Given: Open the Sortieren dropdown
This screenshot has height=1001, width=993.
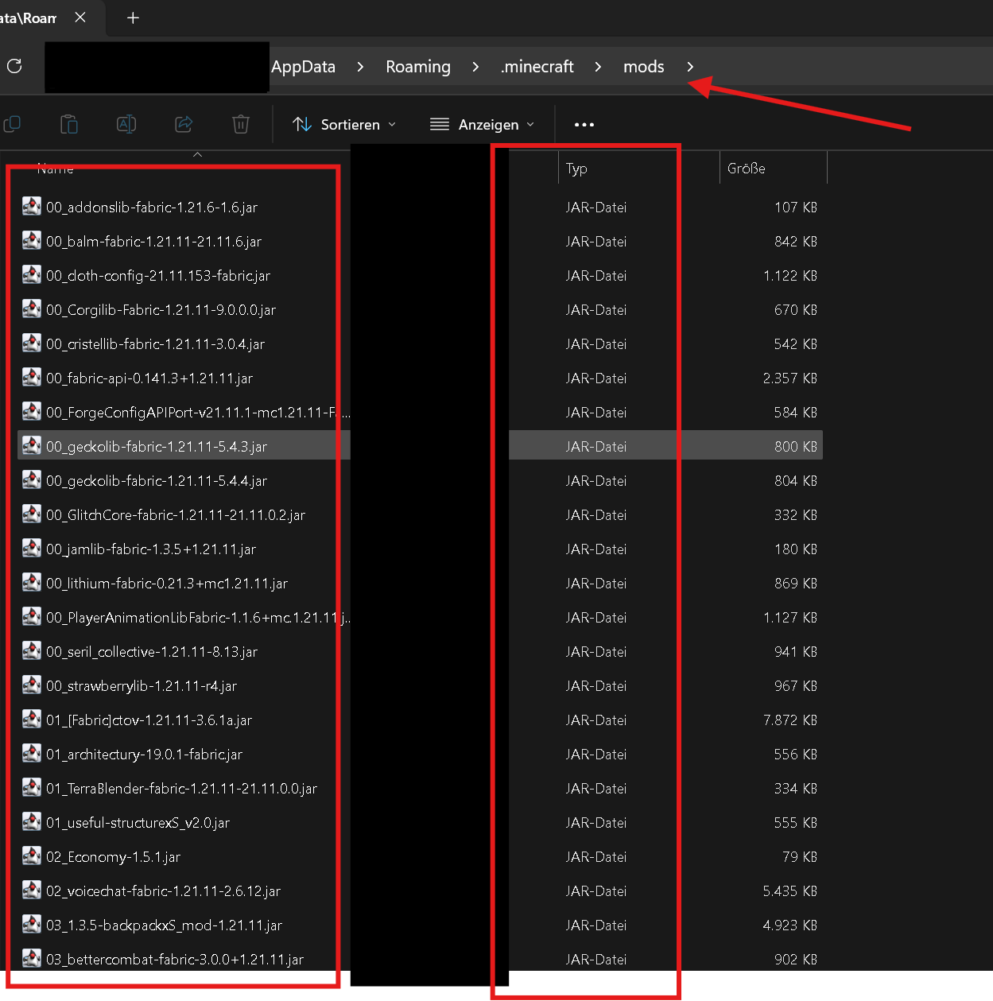Looking at the screenshot, I should (344, 125).
